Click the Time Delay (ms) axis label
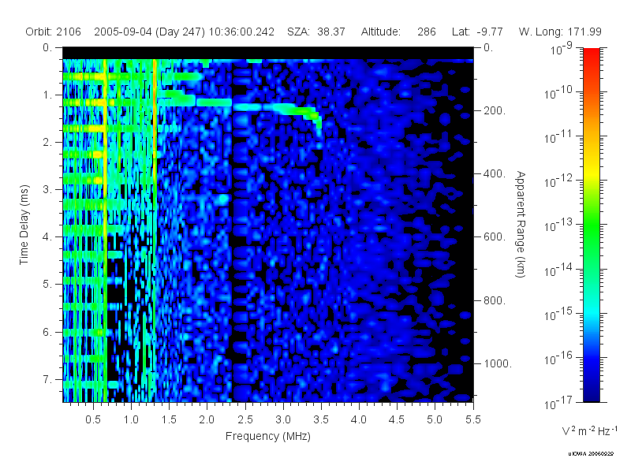This screenshot has width=631, height=473. (x=24, y=225)
